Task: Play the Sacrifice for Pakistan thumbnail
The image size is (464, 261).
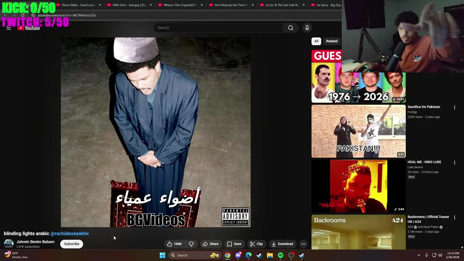Action: pyautogui.click(x=359, y=131)
